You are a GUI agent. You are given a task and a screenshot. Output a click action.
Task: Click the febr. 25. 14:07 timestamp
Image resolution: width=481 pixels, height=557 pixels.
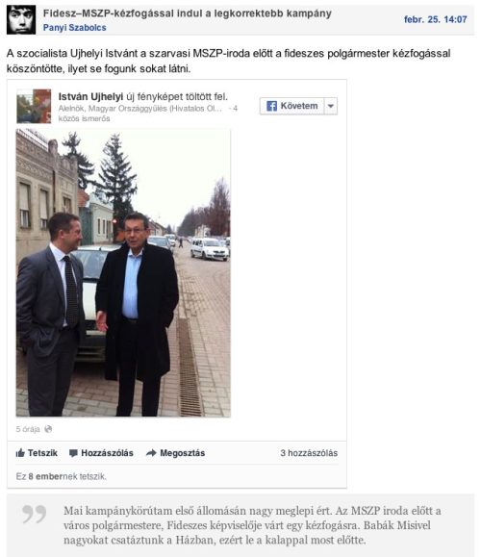click(435, 19)
